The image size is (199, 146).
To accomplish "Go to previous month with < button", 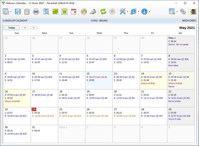I will [x=25, y=28].
